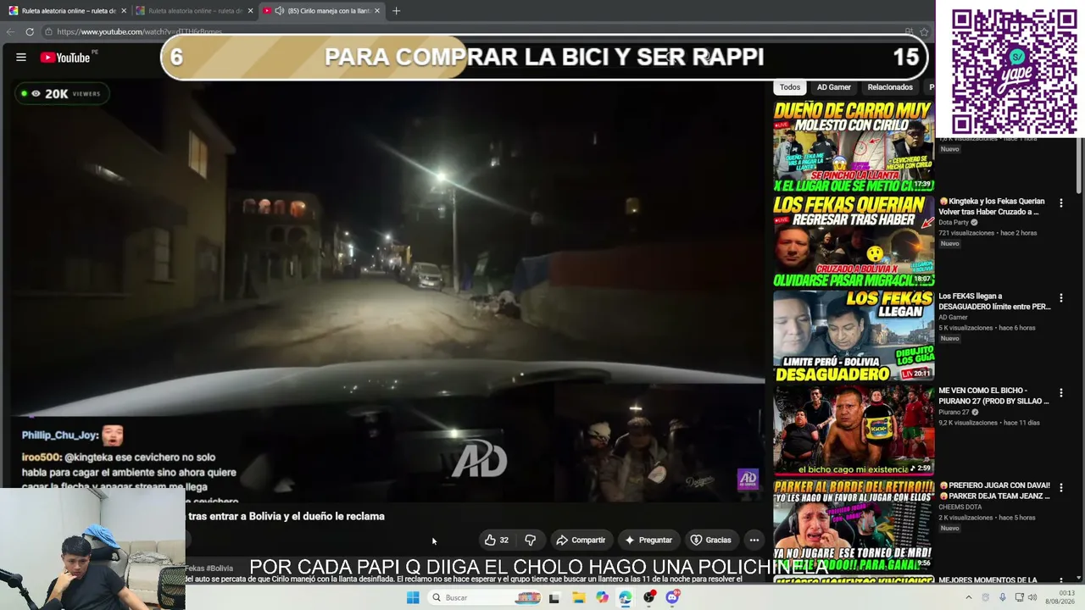
Task: Open more actions three-dot menu under video
Action: click(754, 540)
